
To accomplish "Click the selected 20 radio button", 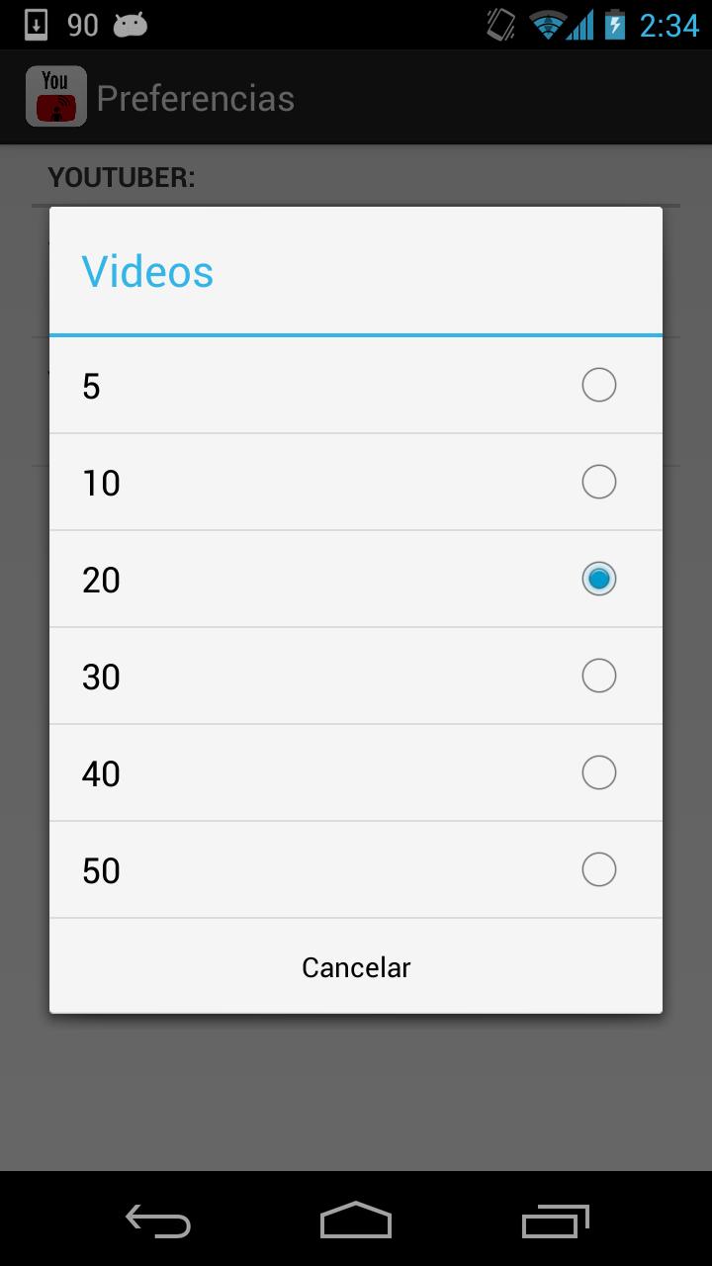I will click(598, 579).
